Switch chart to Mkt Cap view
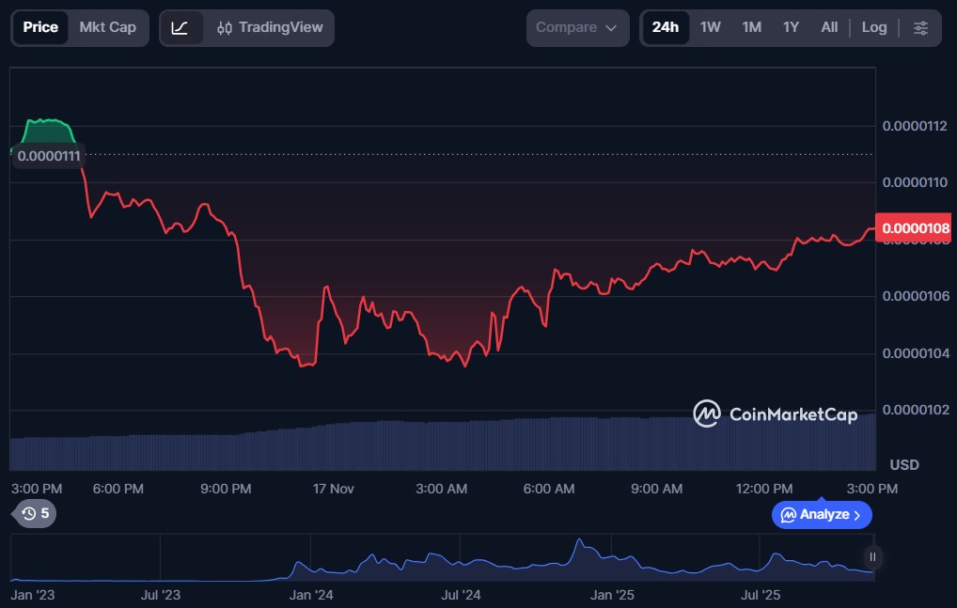 [x=107, y=27]
